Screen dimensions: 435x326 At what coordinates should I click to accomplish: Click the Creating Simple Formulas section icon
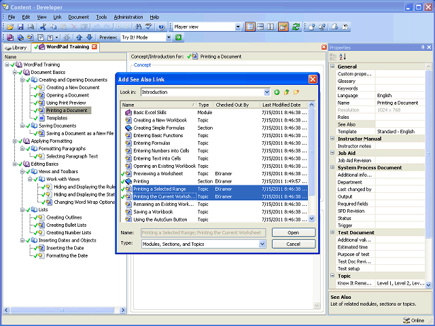[128, 128]
